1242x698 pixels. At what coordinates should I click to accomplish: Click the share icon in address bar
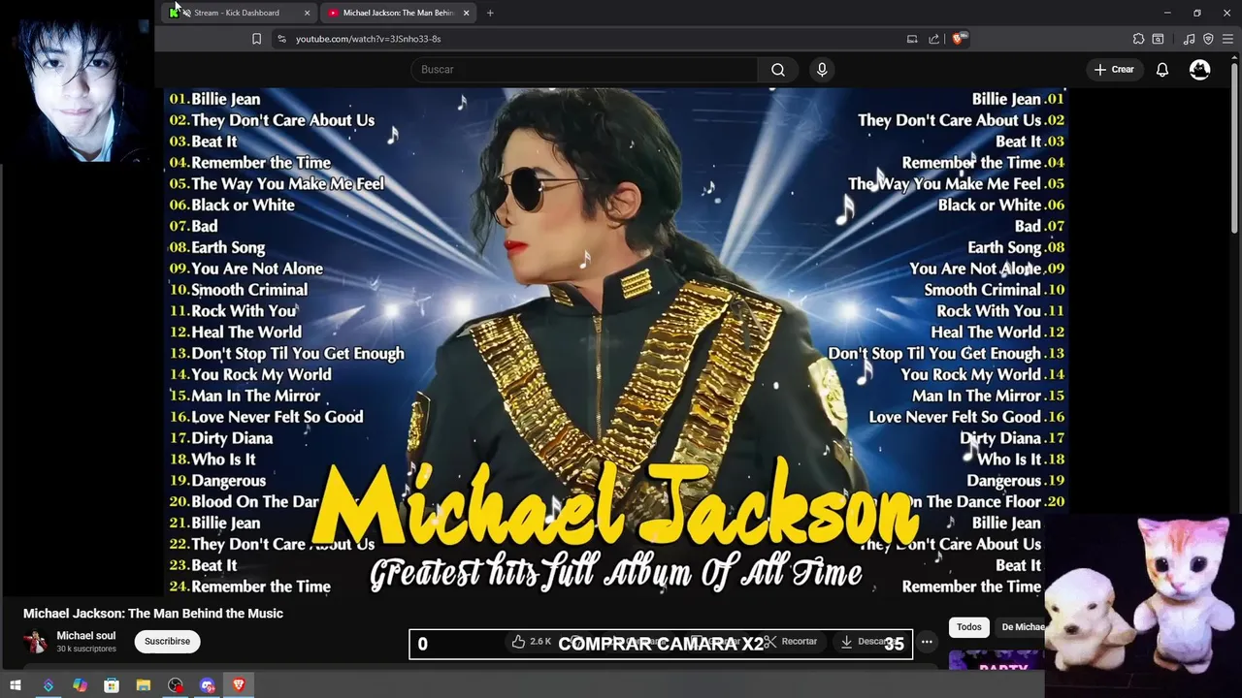pos(933,39)
